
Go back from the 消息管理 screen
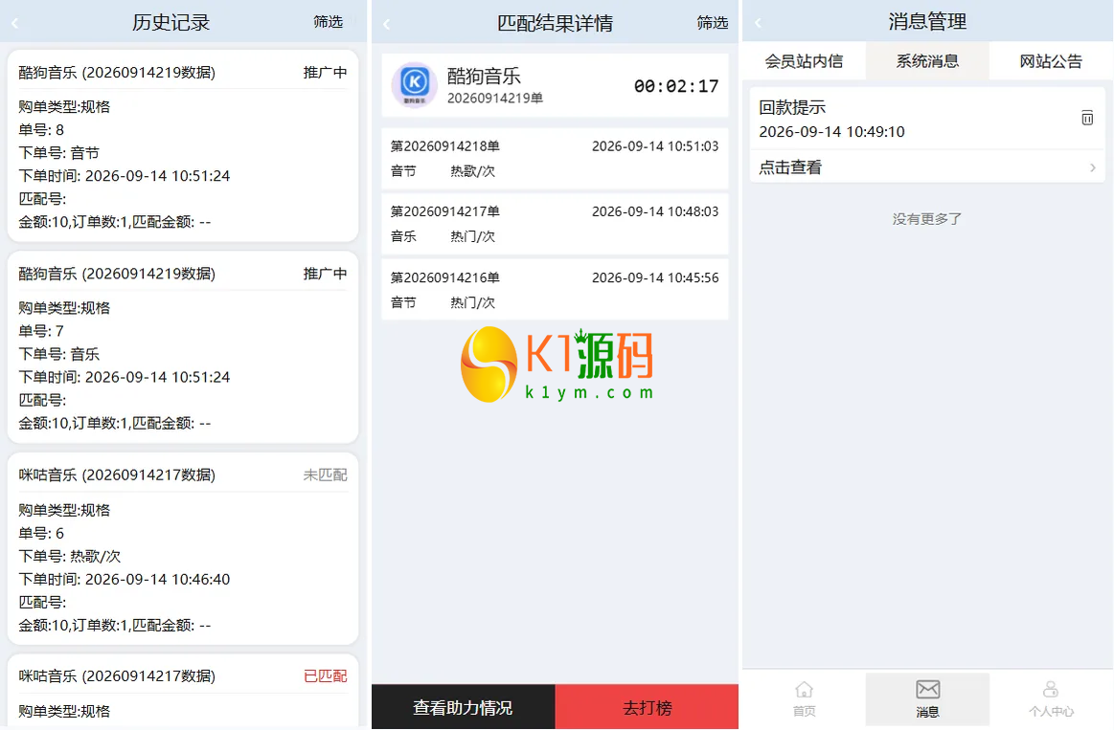(758, 23)
